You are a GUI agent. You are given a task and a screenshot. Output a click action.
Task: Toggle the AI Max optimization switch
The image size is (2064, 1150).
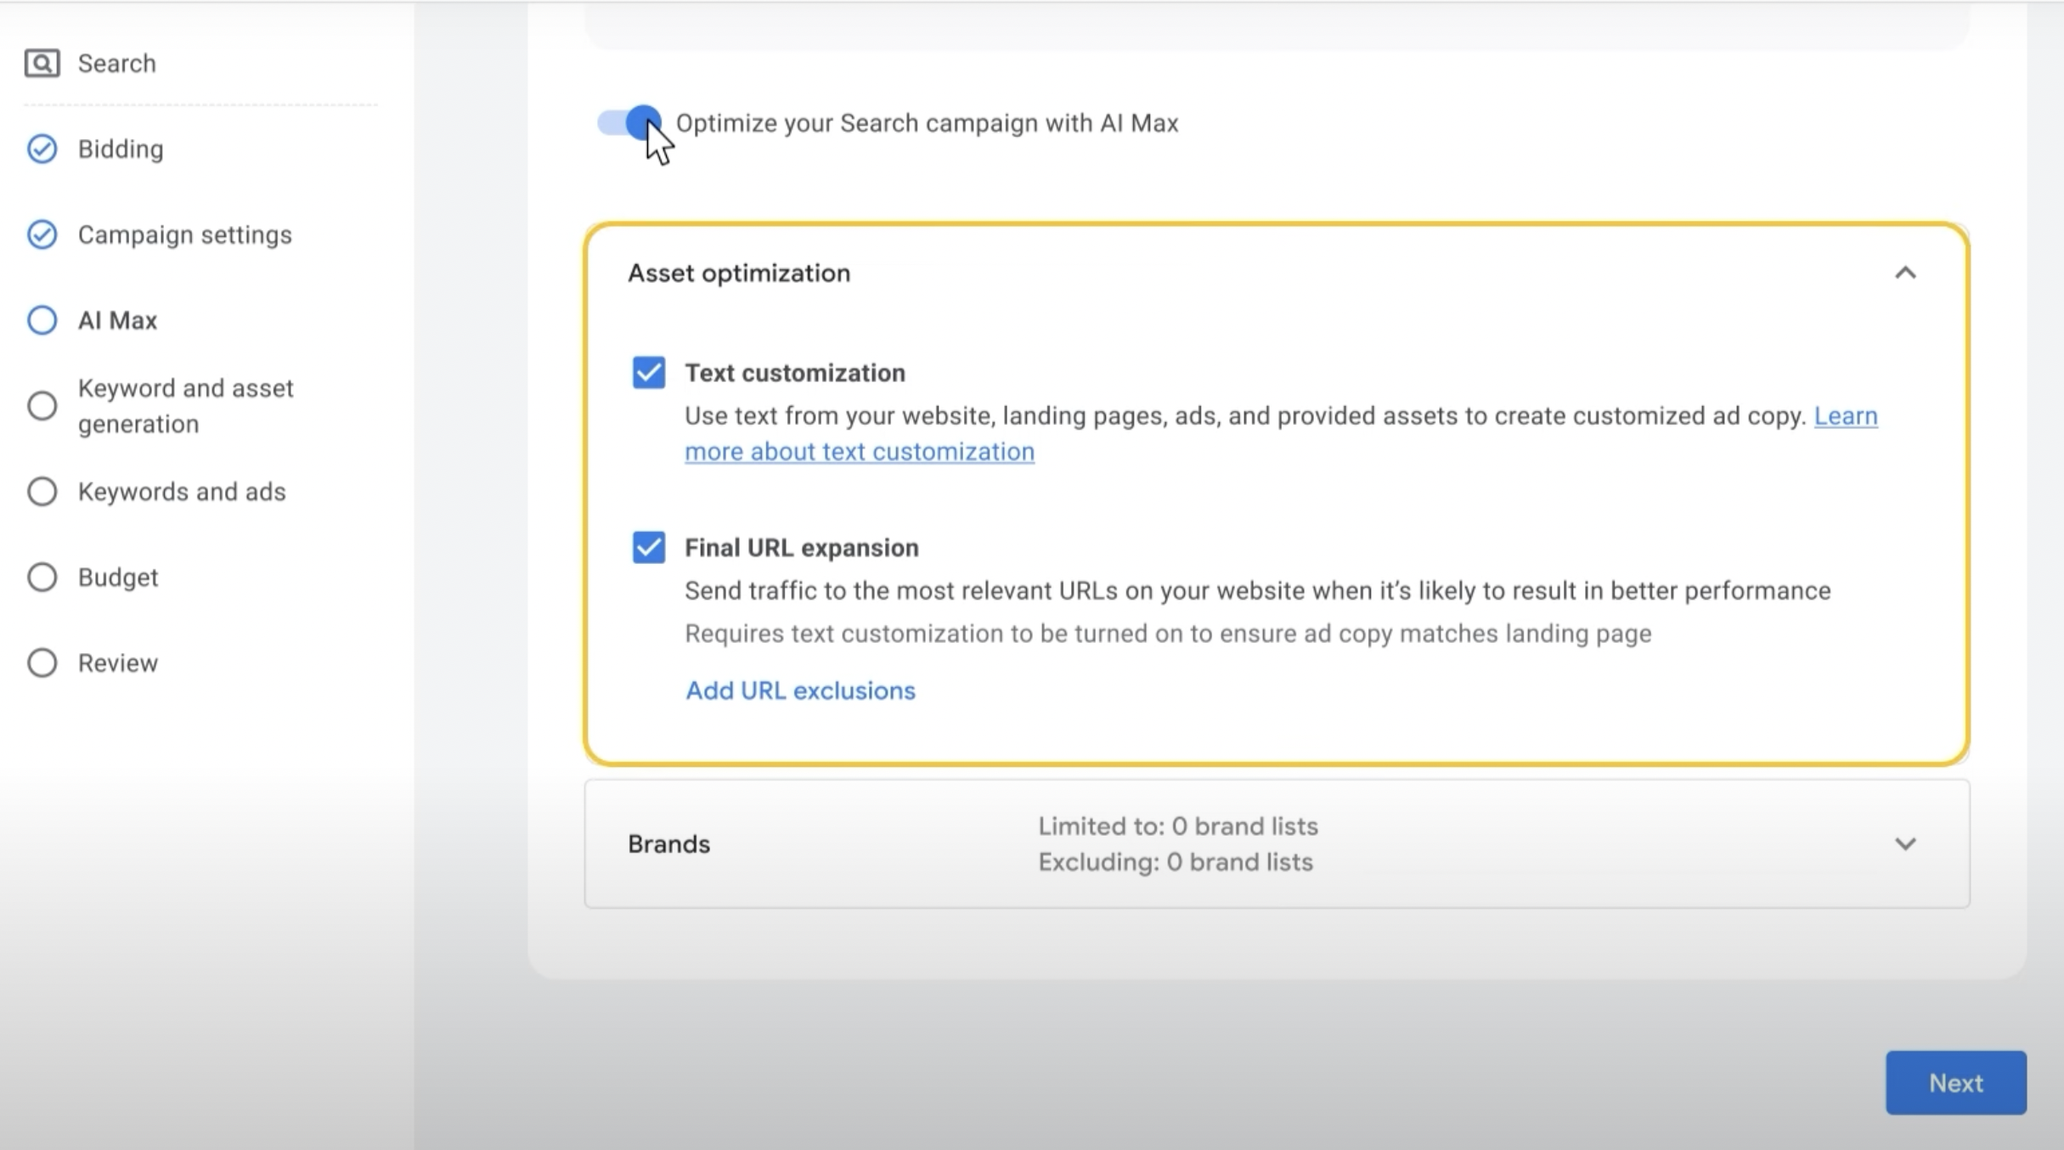[x=629, y=123]
